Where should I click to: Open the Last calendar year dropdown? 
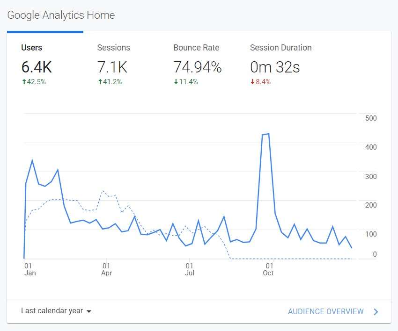(56, 311)
